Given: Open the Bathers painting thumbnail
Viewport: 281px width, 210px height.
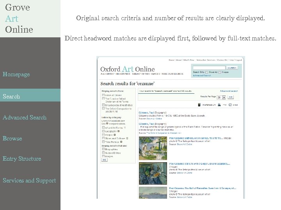Looking at the screenshot, I should 153,148.
